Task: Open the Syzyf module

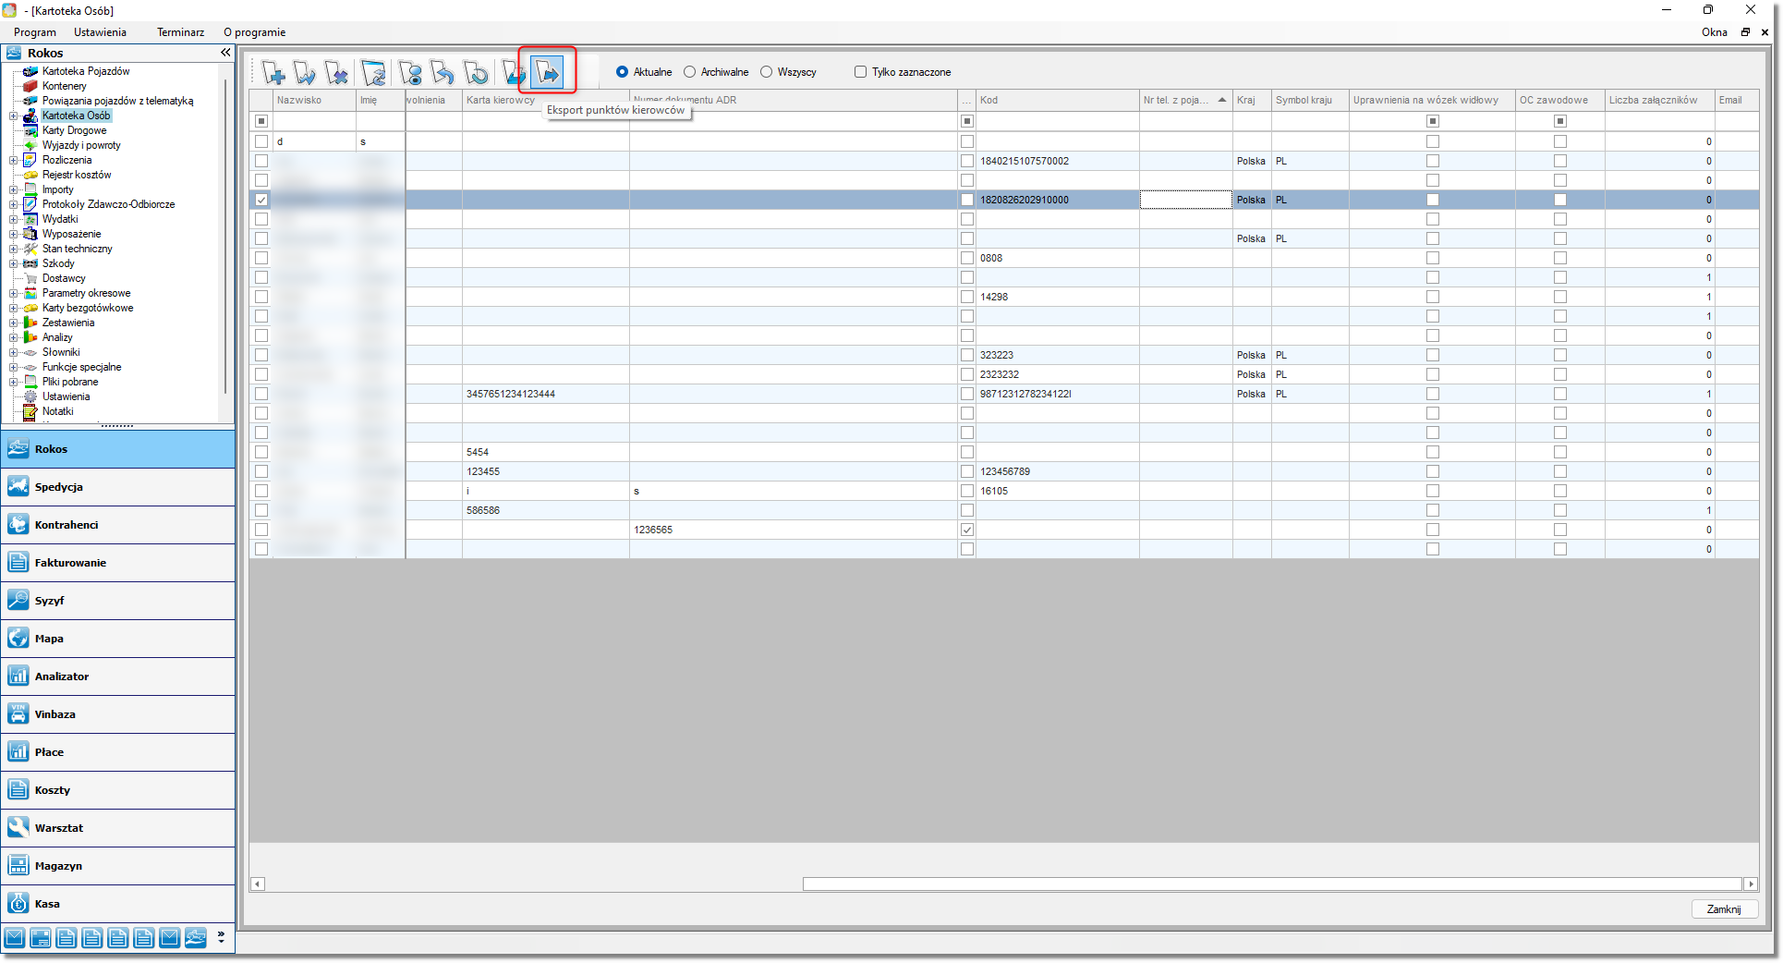Action: tap(118, 601)
